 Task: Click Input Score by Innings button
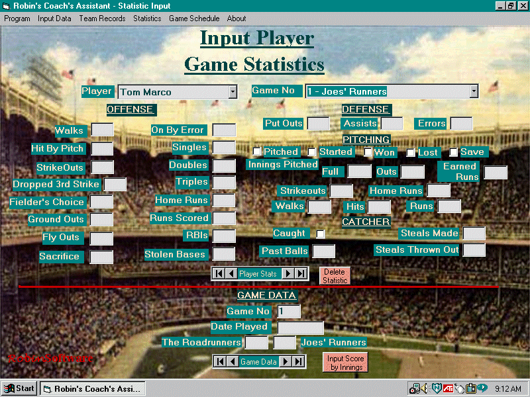[345, 363]
